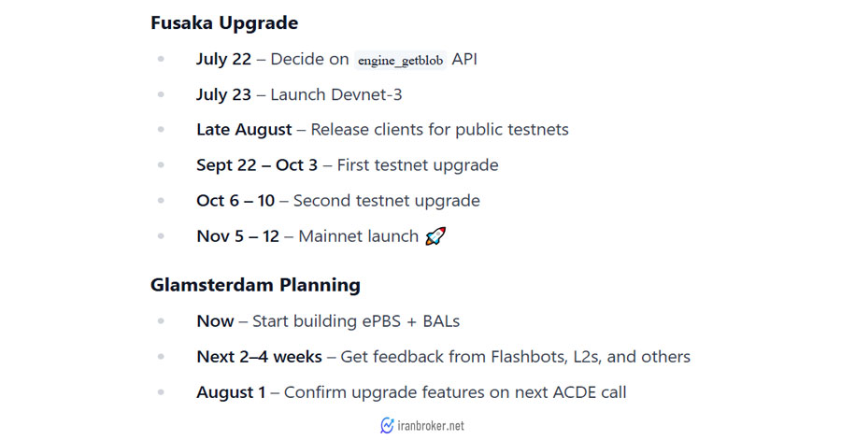Click the bullet next to Now item
Viewport: 841px width, 440px height.
(x=161, y=321)
